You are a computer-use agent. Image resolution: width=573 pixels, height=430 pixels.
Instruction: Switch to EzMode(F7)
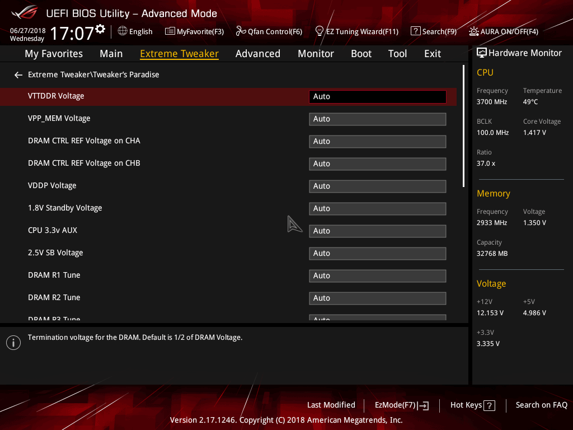click(402, 405)
